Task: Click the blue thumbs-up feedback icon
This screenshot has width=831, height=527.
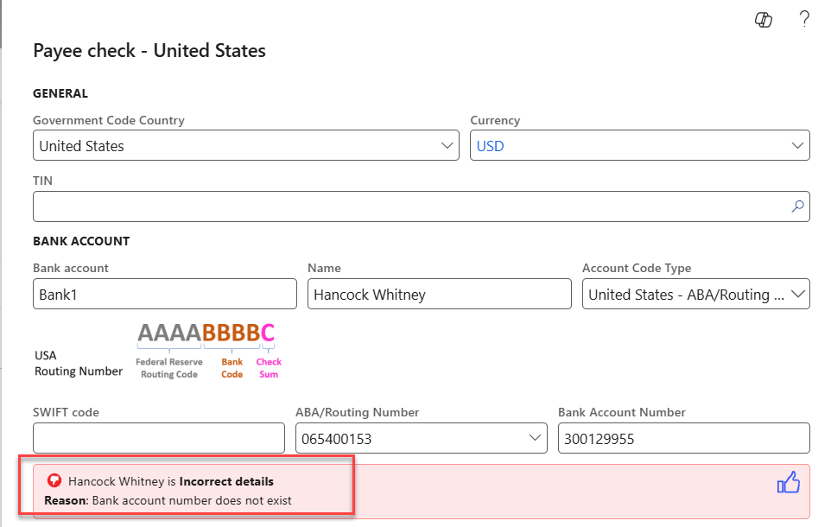Action: pyautogui.click(x=789, y=484)
